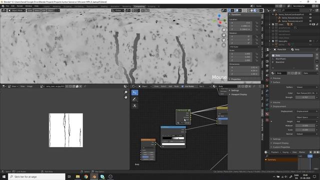The image size is (320, 180).
Task: Open the Object Space dropdown
Action: coord(306,117)
